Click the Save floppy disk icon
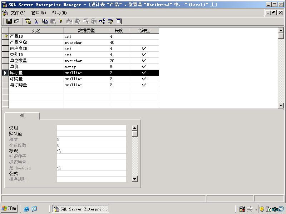The width and height of the screenshot is (286, 214). pyautogui.click(x=9, y=21)
